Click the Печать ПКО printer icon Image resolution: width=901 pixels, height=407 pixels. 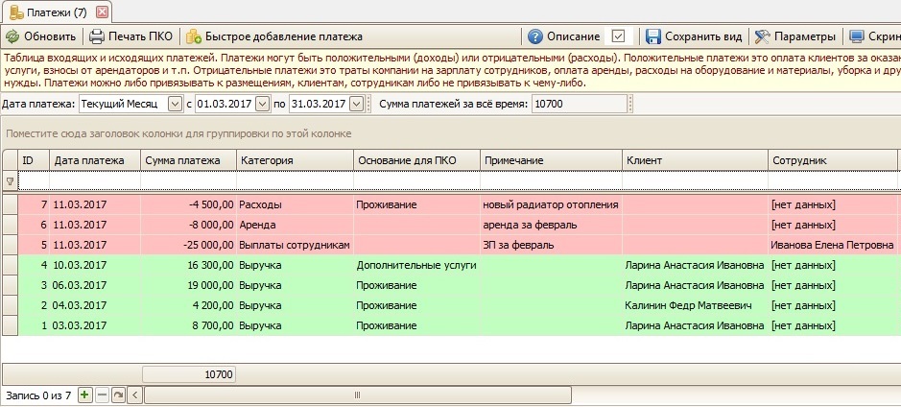click(97, 36)
